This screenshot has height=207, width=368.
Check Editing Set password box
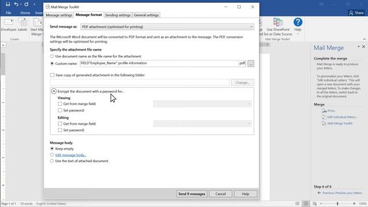click(60, 130)
